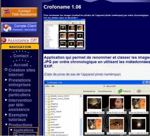This screenshot has height=136, width=150.
Task: Click the fbtag102 folder icon
Action: pyautogui.click(x=49, y=106)
